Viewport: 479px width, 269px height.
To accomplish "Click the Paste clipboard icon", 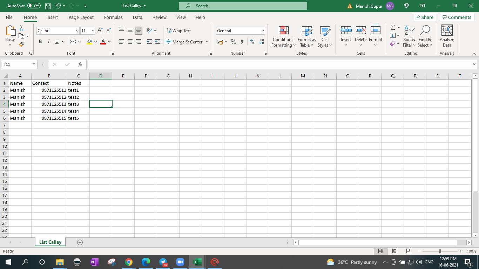I will (10, 31).
